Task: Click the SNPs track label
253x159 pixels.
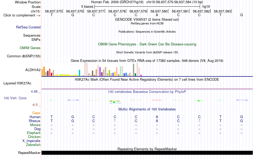Action: pyautogui.click(x=36, y=40)
